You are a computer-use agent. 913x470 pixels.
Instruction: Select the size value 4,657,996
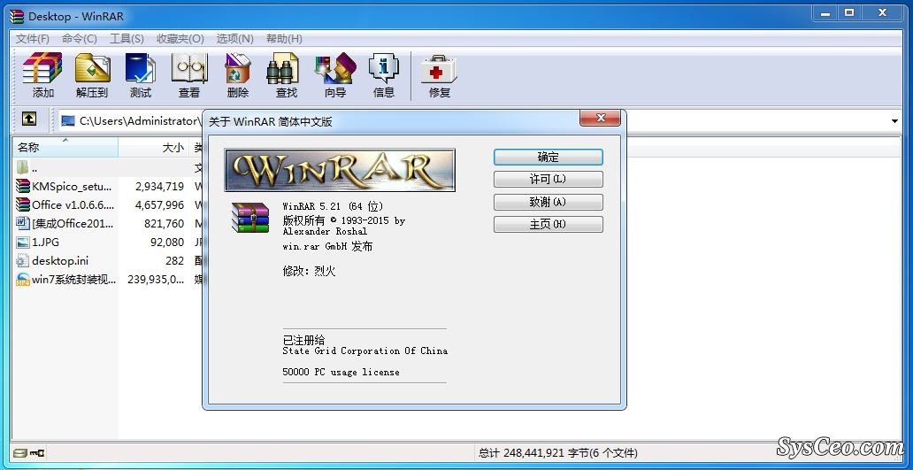tap(159, 205)
